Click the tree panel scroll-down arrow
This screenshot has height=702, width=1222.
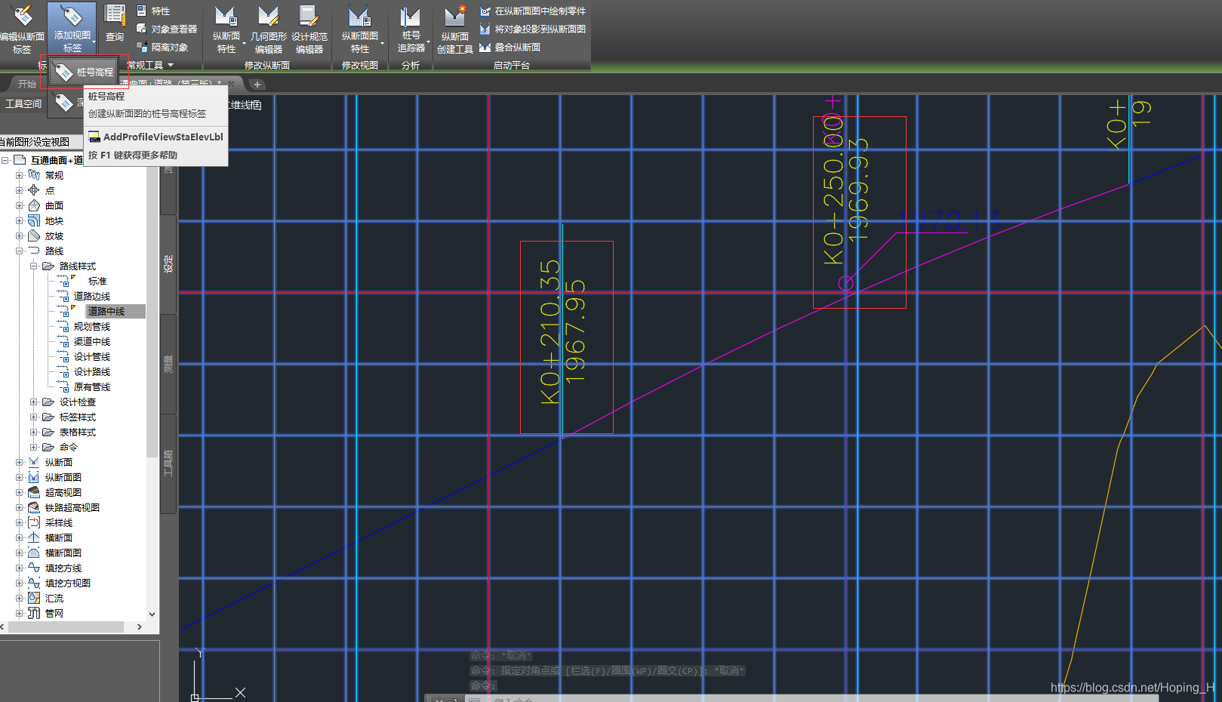[x=152, y=614]
